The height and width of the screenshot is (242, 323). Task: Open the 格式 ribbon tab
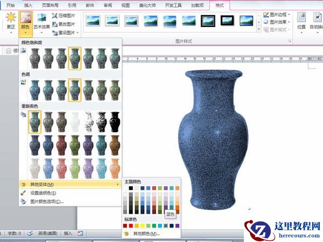click(220, 5)
